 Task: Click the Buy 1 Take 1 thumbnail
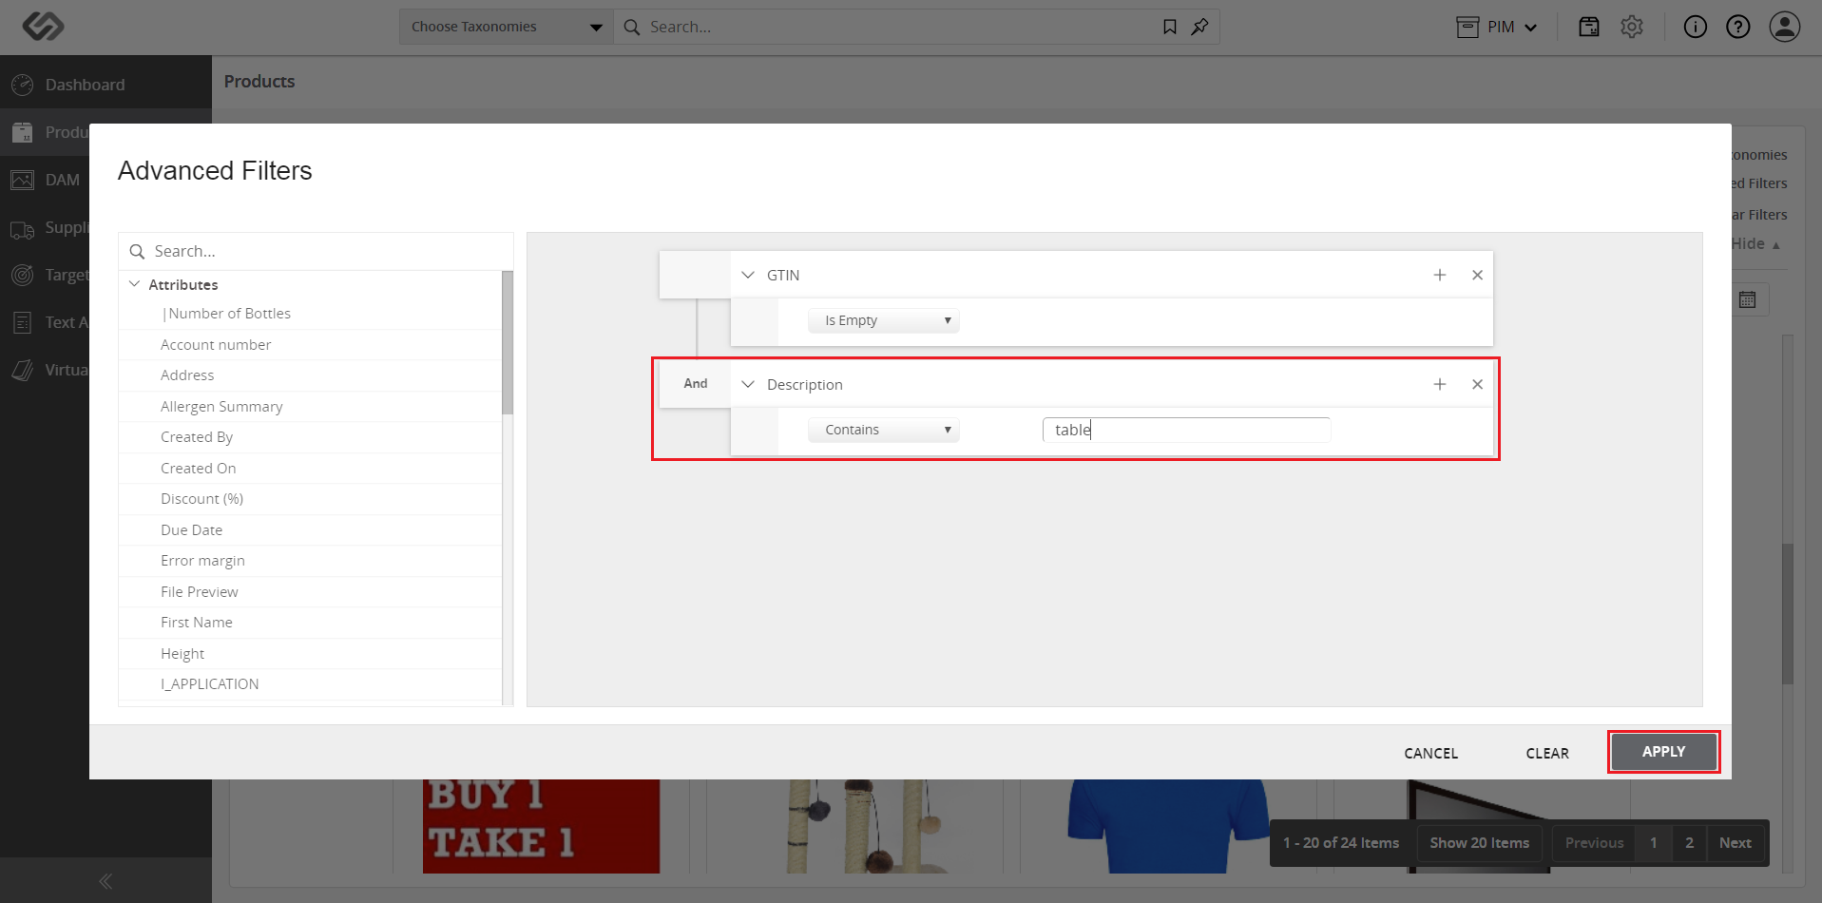[541, 826]
